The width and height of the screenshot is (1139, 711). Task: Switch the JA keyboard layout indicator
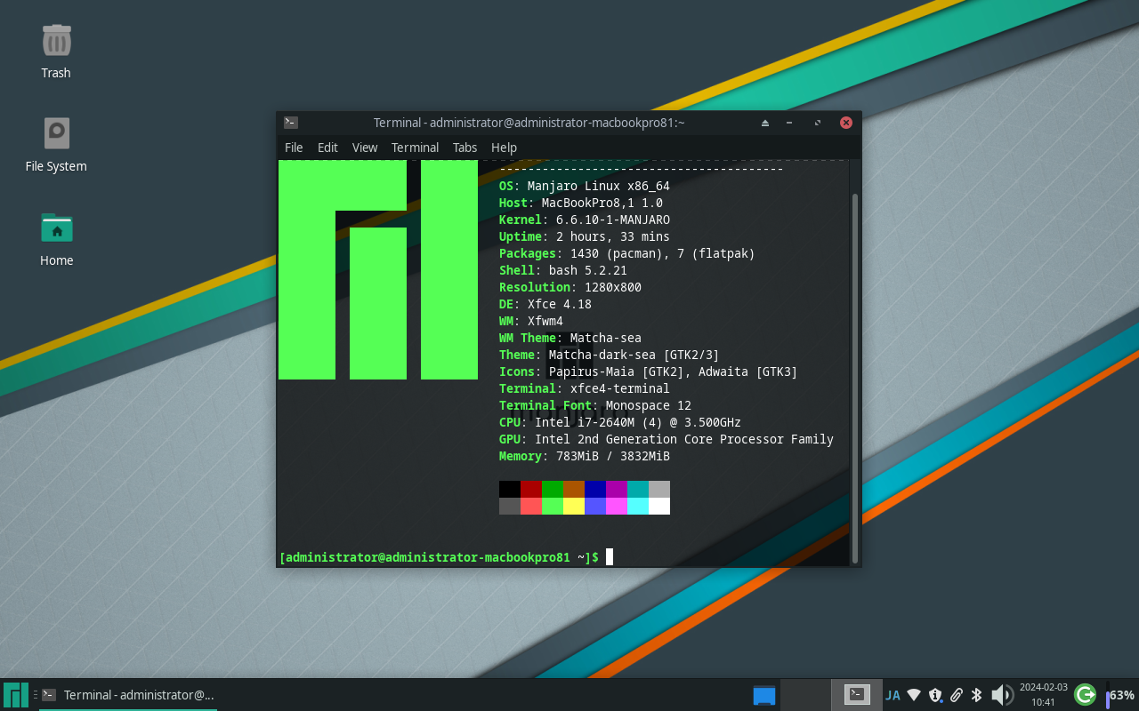(x=893, y=695)
